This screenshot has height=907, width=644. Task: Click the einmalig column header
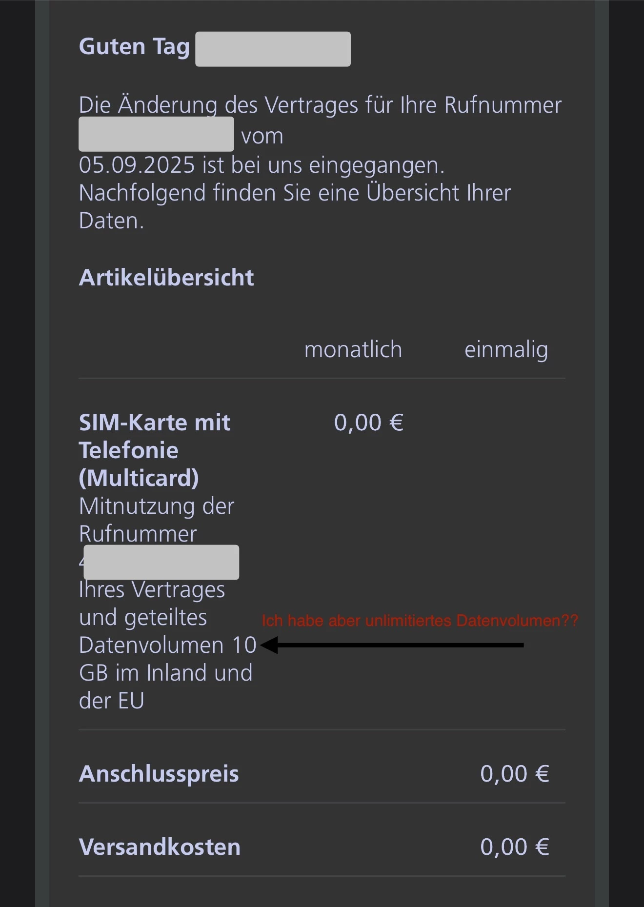(506, 349)
